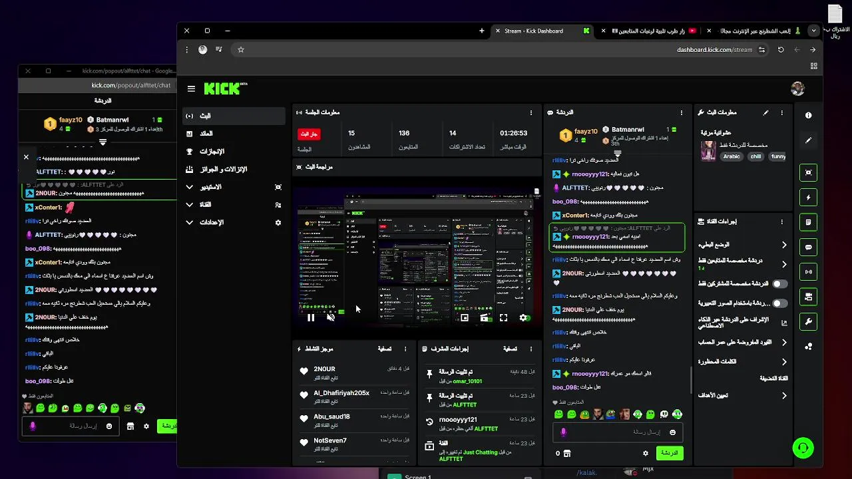Open followers-only chat options chevron
This screenshot has height=479, width=852.
click(784, 264)
